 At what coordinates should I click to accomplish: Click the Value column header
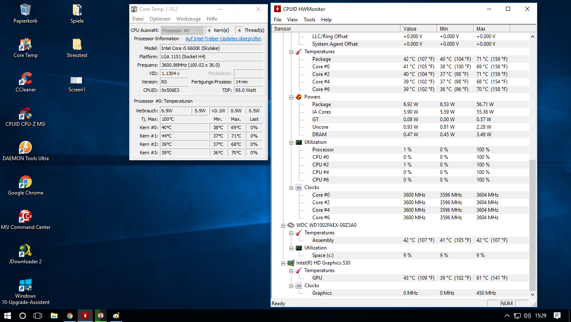(419, 29)
